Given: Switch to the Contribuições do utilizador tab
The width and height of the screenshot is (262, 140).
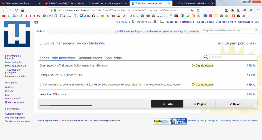Looking at the screenshot, I should point(194,3).
